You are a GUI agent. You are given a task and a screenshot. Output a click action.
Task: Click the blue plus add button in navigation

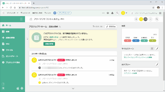tap(55, 13)
